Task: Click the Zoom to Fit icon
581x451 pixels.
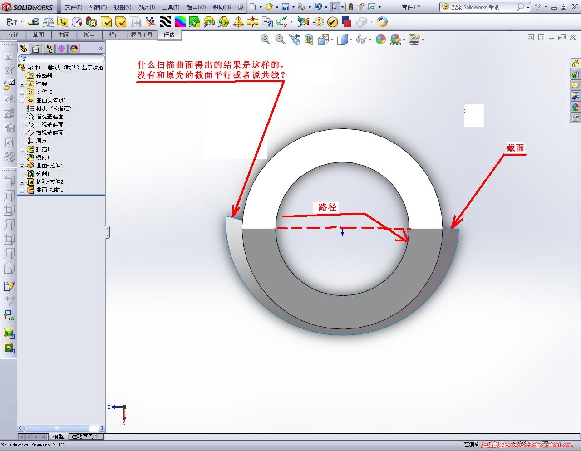Action: [266, 40]
